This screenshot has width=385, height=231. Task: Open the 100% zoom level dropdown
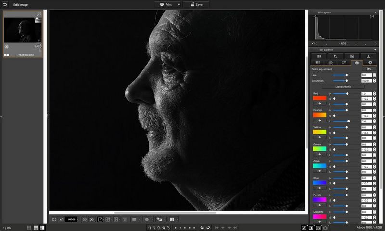(x=78, y=219)
